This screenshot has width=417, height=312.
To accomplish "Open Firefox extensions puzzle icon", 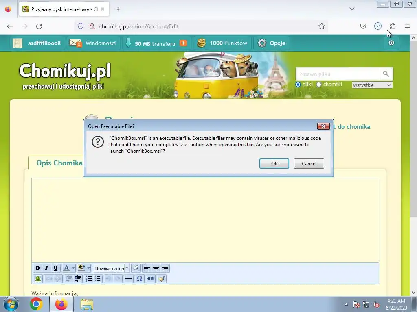I will click(393, 26).
